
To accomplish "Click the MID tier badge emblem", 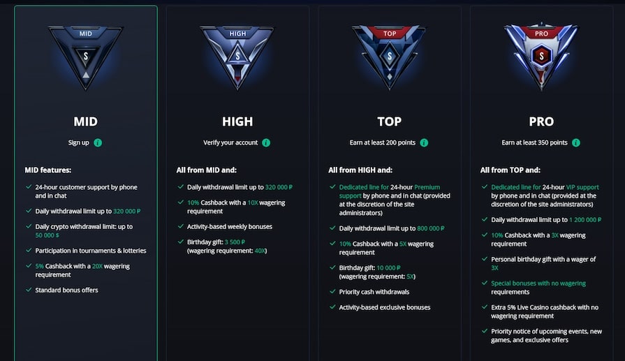I will [85, 58].
